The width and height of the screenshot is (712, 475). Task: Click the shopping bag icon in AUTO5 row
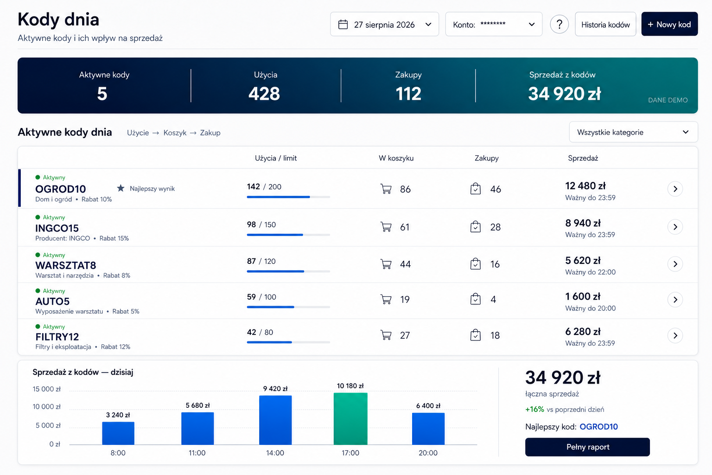[476, 299]
